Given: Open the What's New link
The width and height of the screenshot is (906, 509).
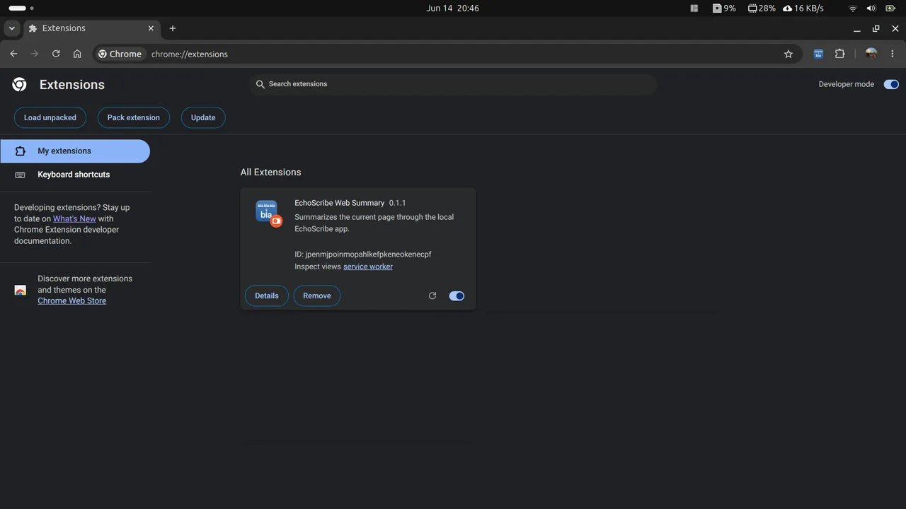Looking at the screenshot, I should point(74,218).
